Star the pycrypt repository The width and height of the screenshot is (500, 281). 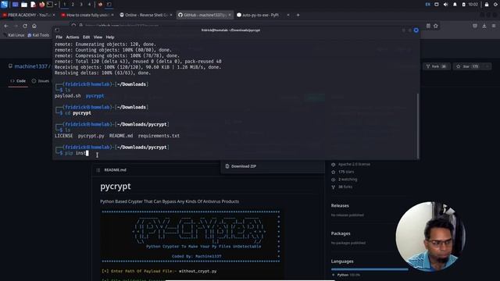point(467,66)
